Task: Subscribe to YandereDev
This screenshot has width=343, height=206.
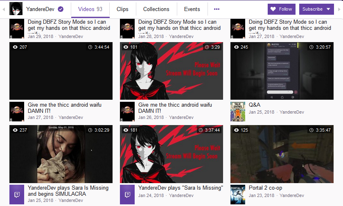Action: (316, 9)
